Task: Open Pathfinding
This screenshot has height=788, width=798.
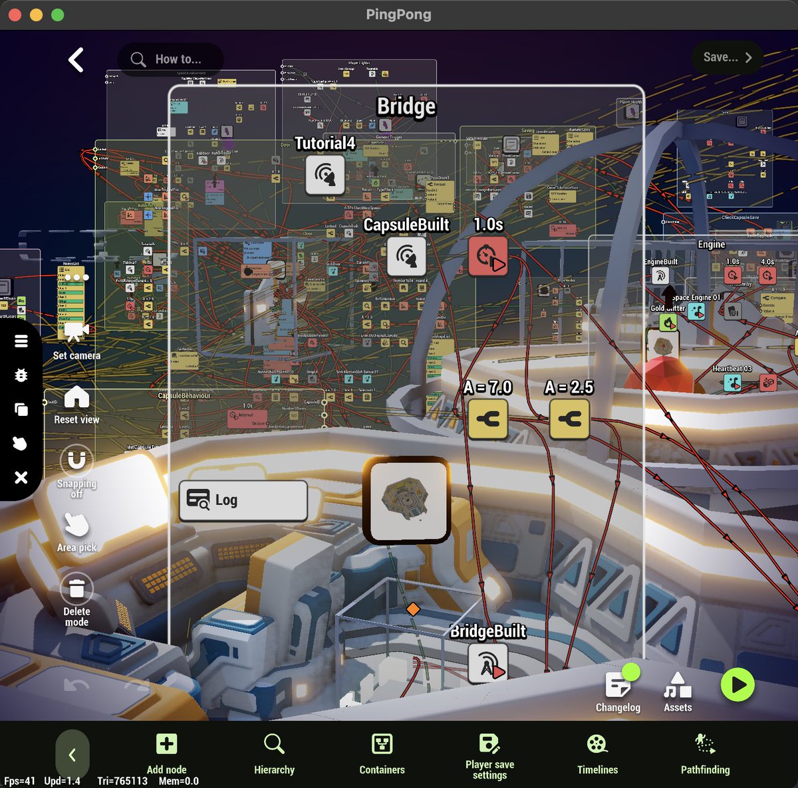Action: (705, 754)
